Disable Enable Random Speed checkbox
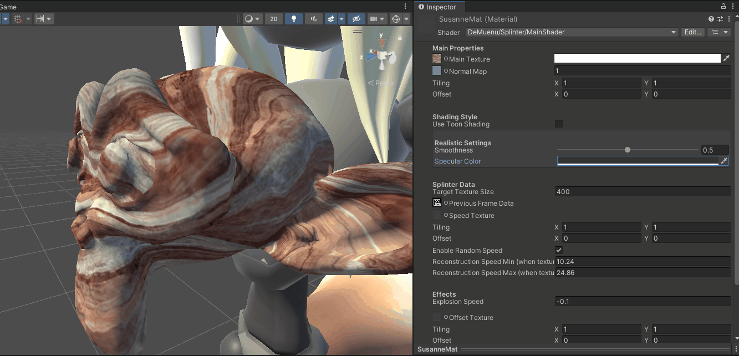 [559, 250]
